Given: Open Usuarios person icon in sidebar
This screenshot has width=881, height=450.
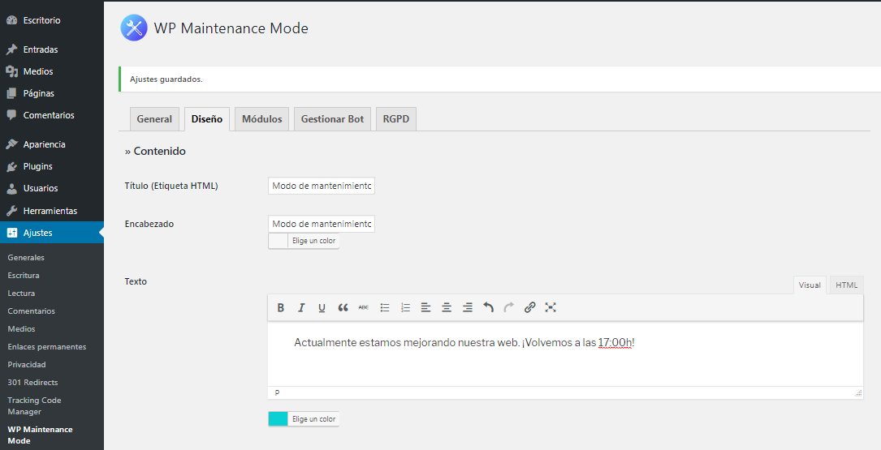Looking at the screenshot, I should pyautogui.click(x=12, y=189).
